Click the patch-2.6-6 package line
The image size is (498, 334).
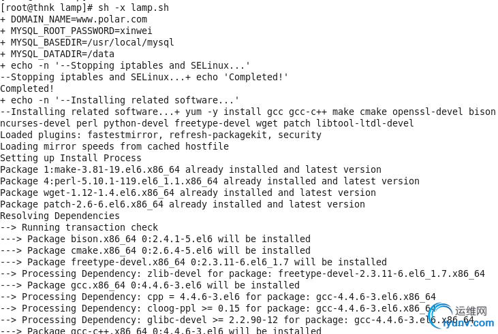183,204
